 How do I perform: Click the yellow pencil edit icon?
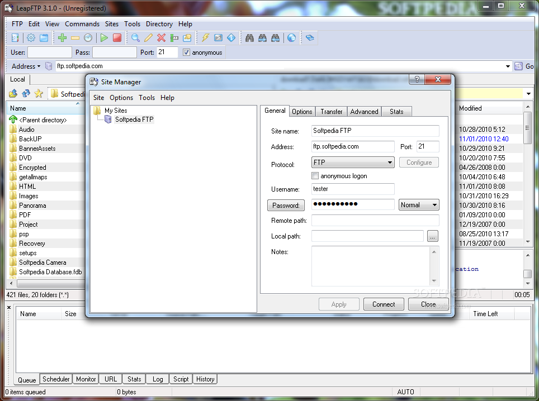point(148,38)
